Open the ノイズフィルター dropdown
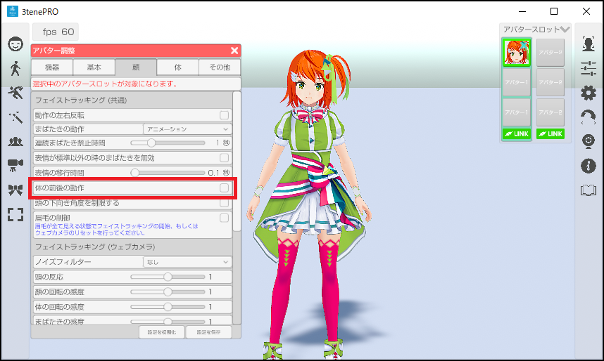604x361 pixels. [187, 262]
